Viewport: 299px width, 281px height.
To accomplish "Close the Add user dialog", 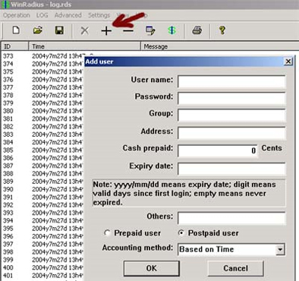I will [288, 62].
